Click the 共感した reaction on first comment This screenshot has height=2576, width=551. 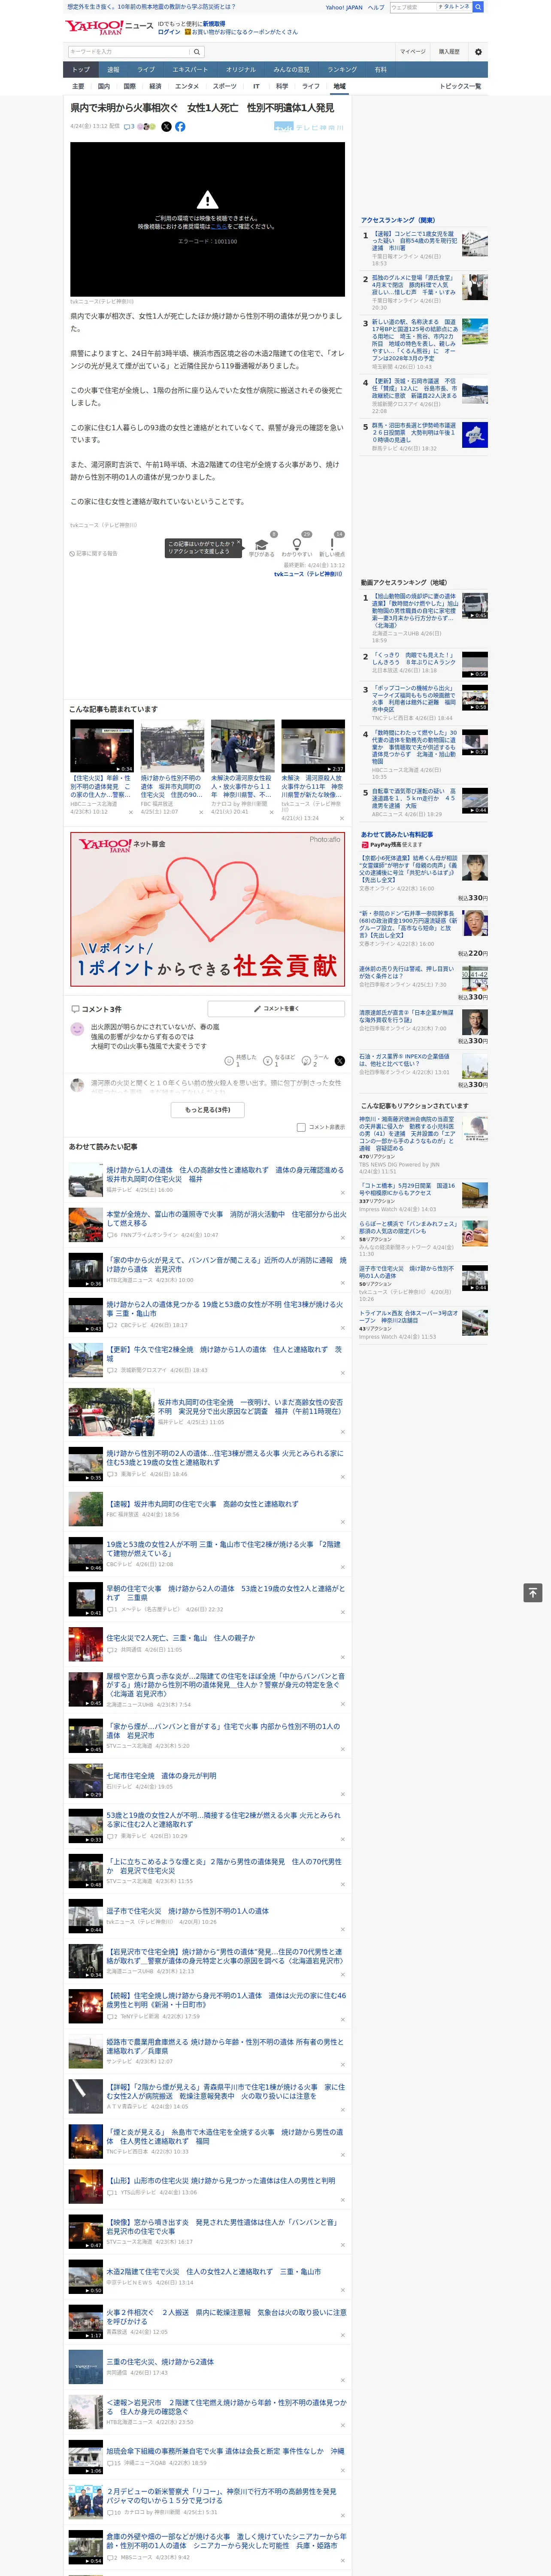(x=241, y=1060)
